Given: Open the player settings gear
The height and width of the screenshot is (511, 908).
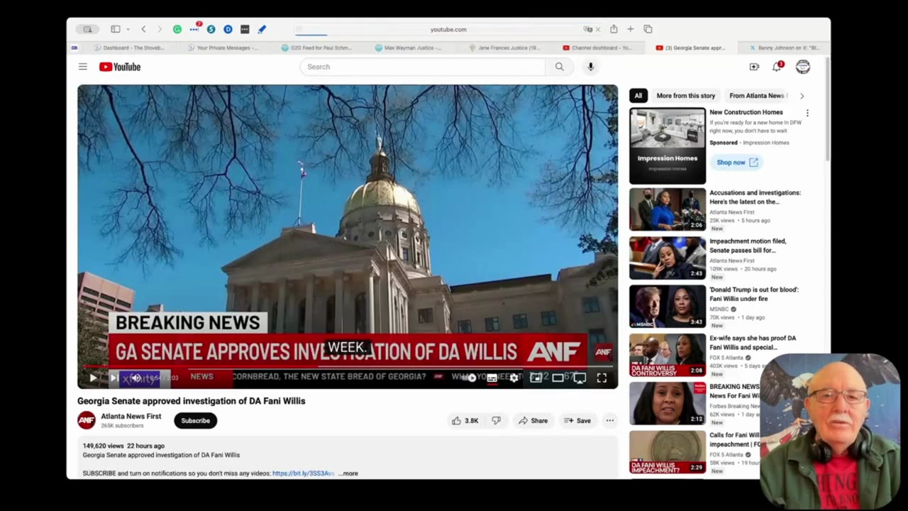Looking at the screenshot, I should (514, 378).
